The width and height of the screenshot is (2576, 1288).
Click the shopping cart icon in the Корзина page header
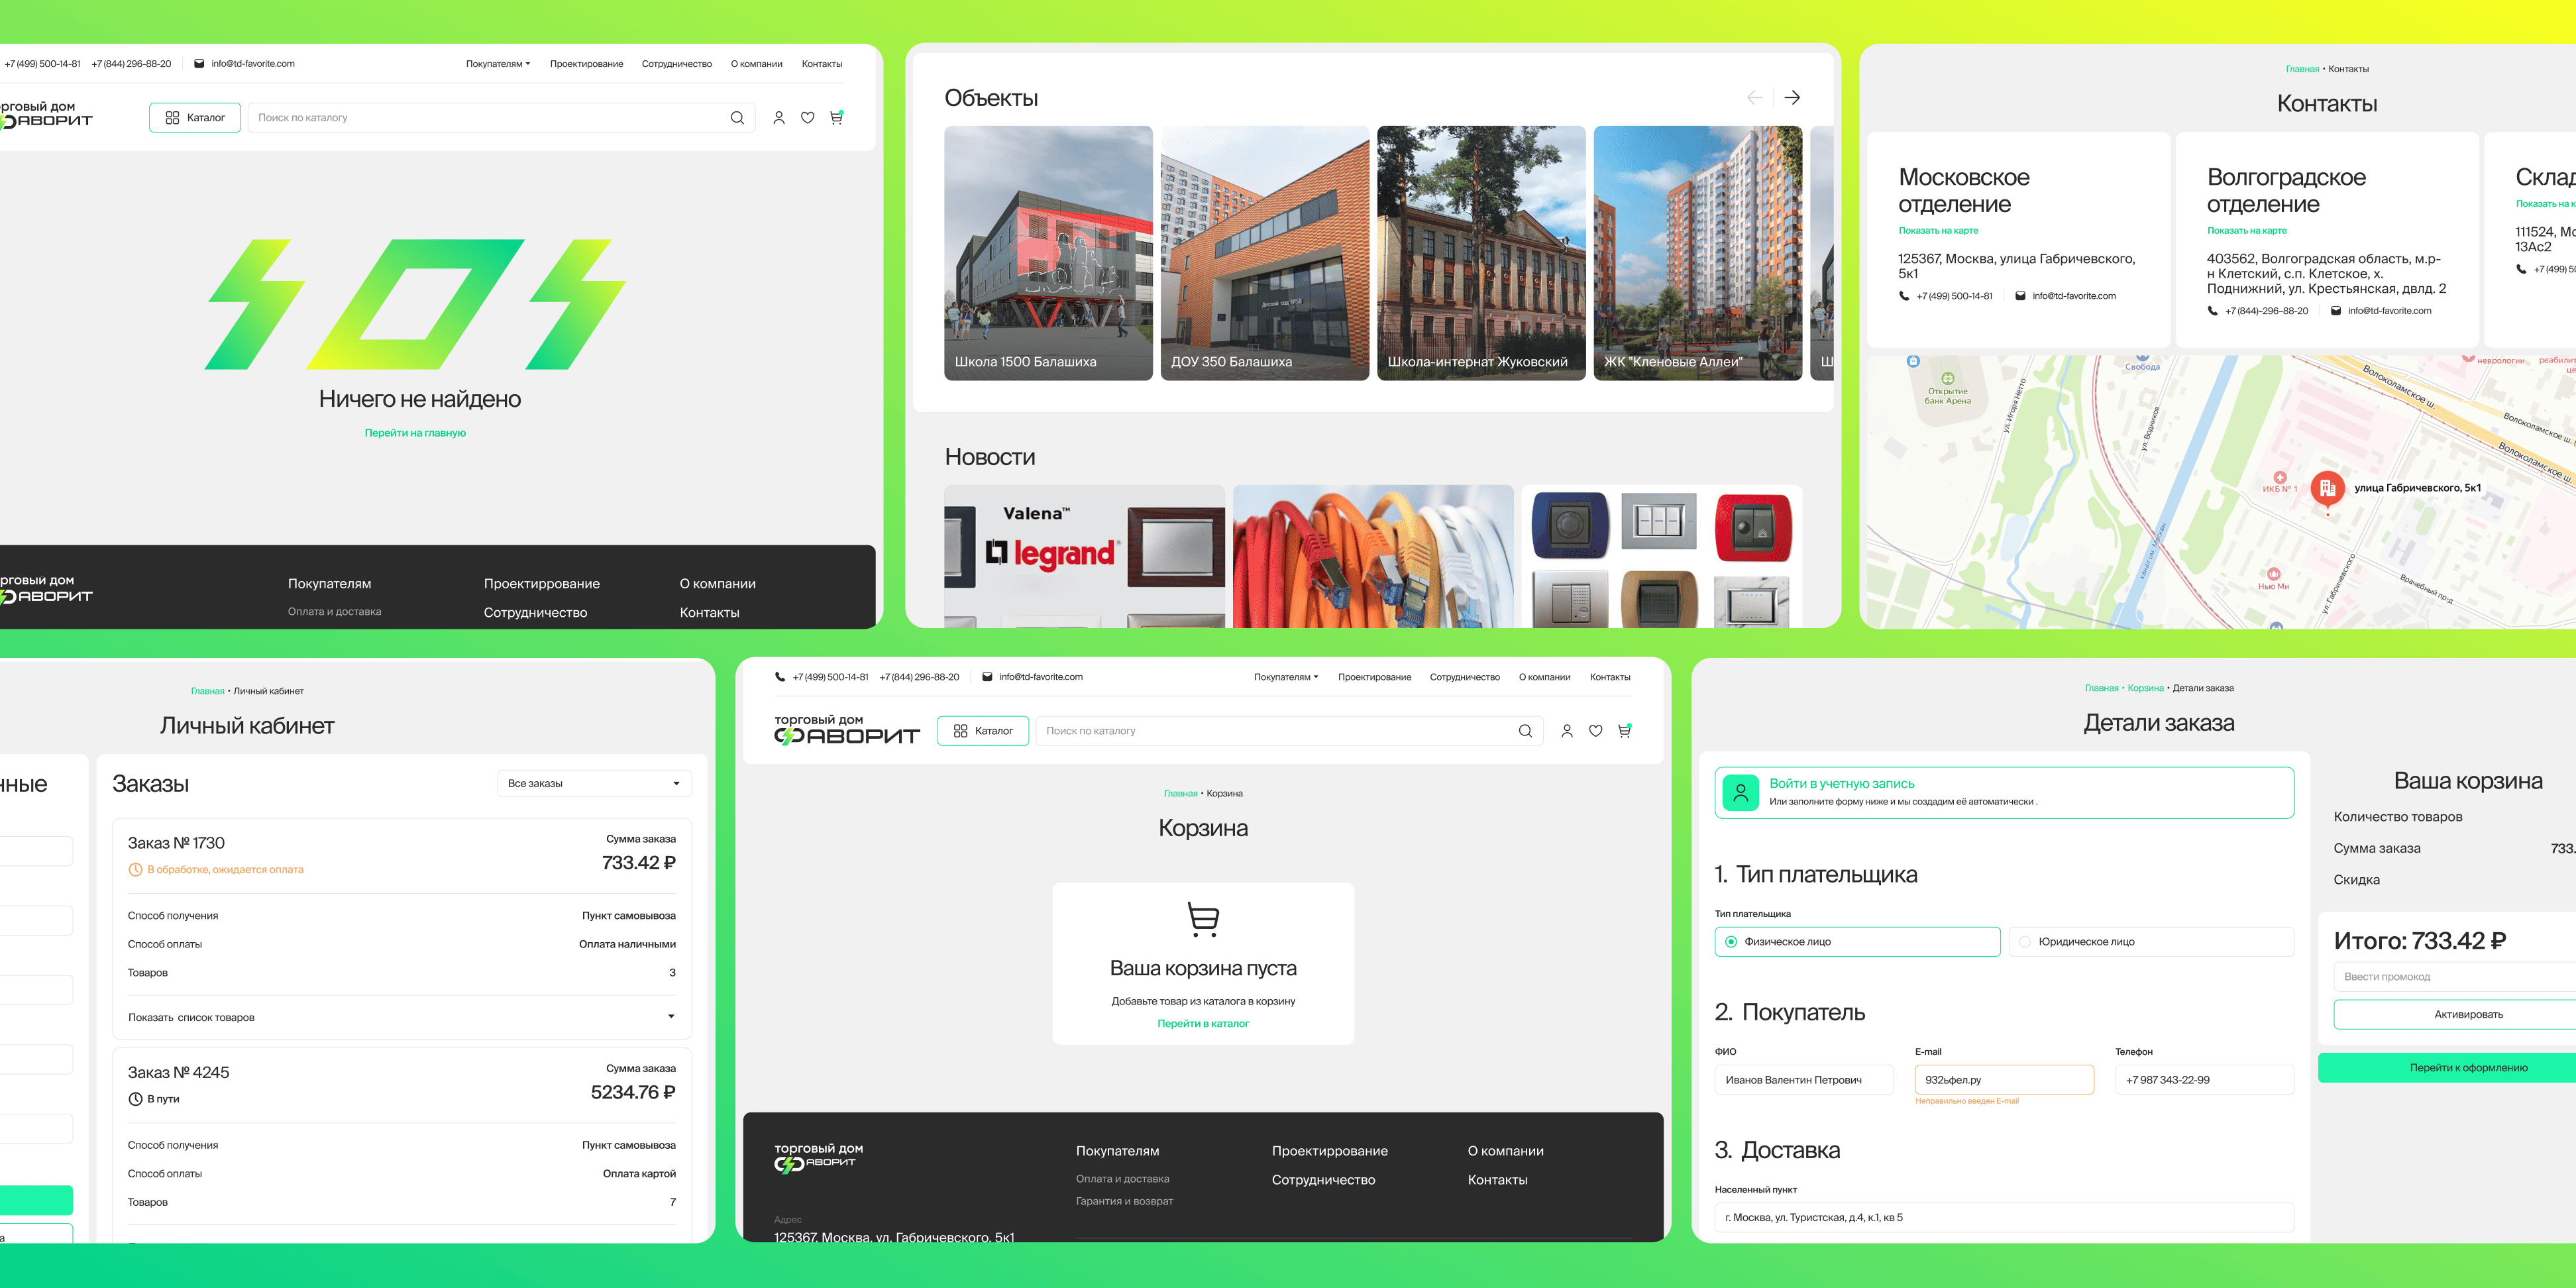point(1624,731)
